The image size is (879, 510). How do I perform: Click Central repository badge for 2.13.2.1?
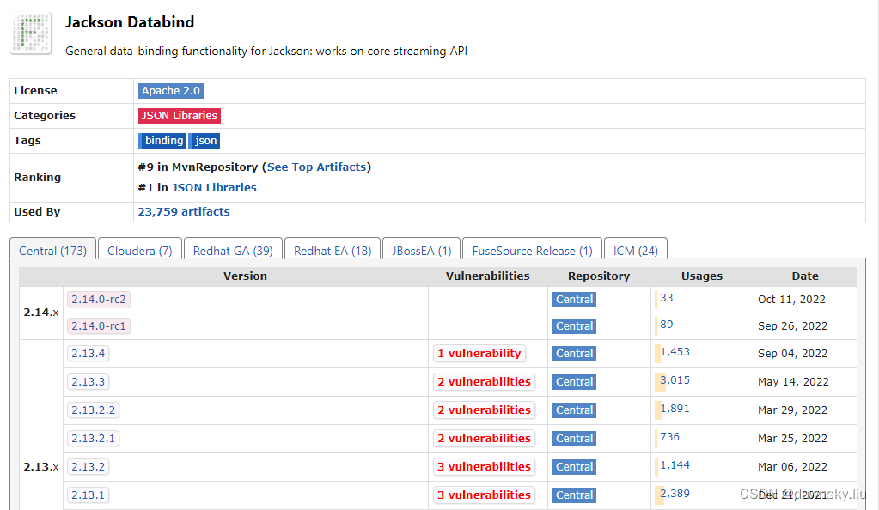pyautogui.click(x=574, y=438)
